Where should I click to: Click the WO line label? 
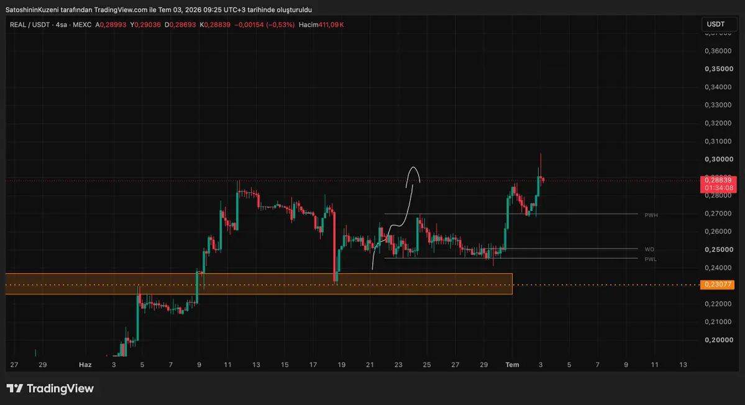649,249
